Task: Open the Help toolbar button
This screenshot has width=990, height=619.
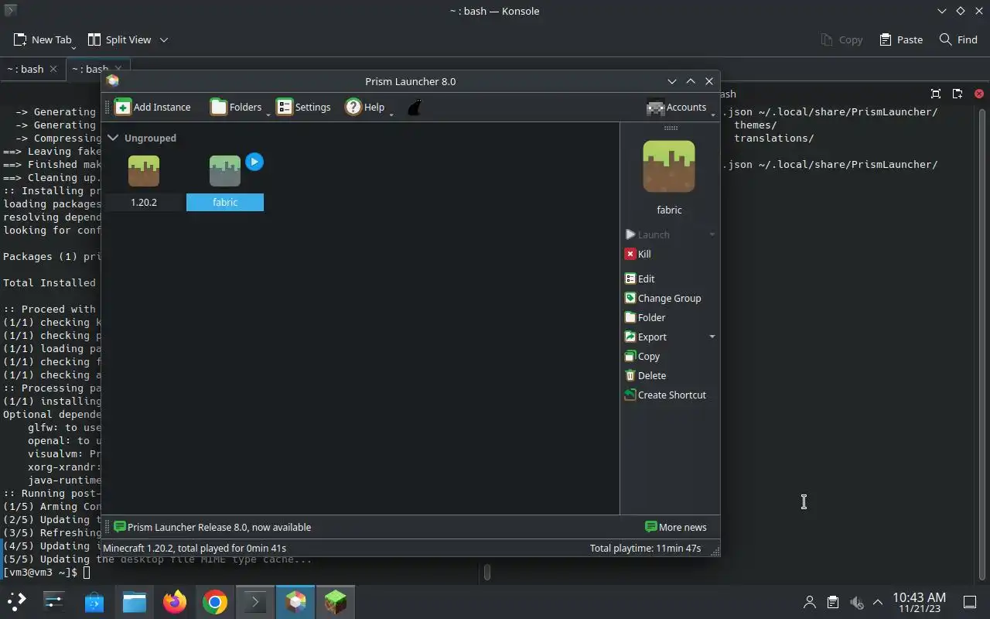Action: tap(364, 108)
